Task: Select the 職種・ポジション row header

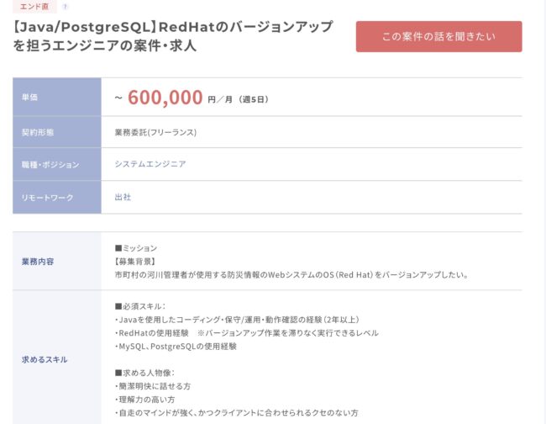Action: 57,164
